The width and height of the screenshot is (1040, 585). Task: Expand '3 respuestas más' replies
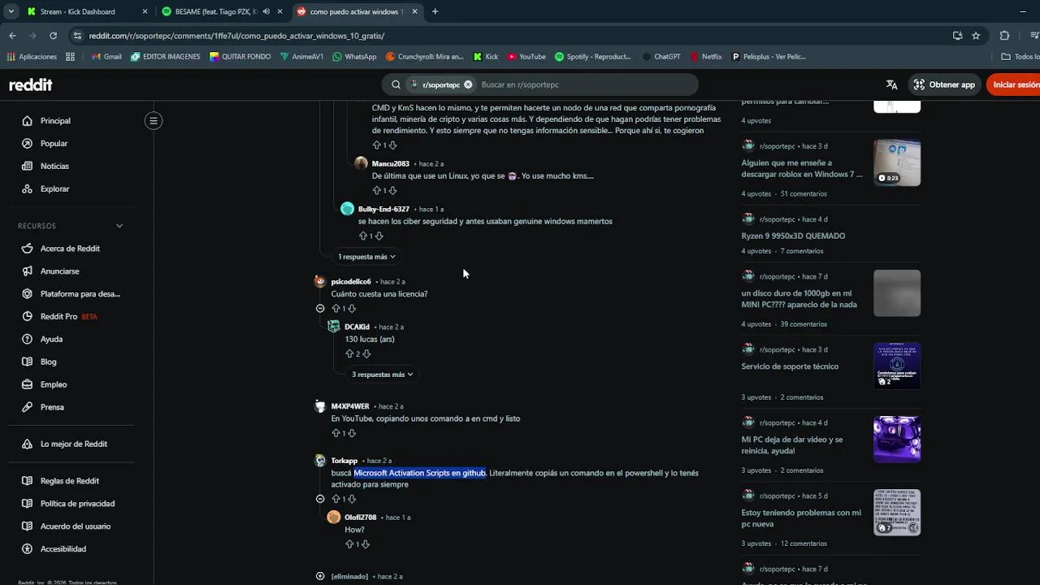[382, 375]
